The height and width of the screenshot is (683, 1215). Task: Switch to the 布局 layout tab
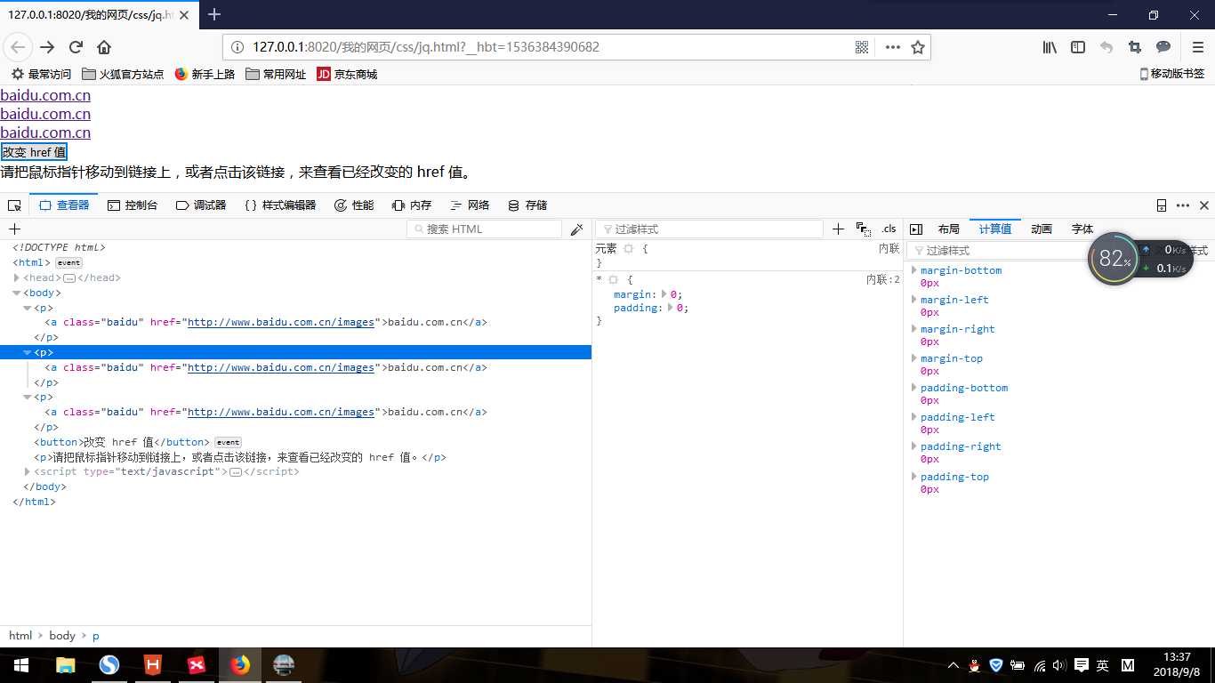point(948,229)
